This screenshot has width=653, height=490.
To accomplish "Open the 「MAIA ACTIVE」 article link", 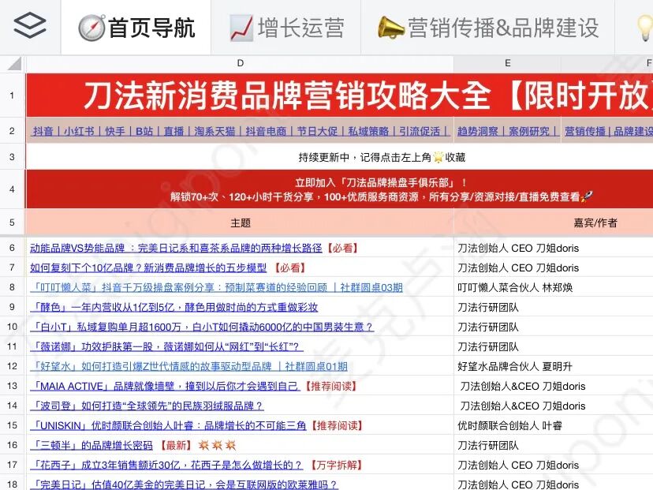I will [x=165, y=387].
